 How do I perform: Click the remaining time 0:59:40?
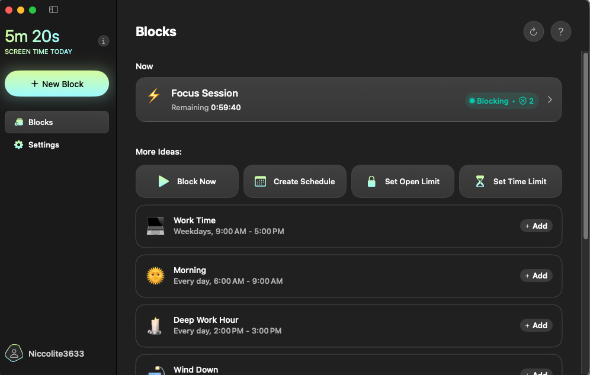click(x=226, y=108)
